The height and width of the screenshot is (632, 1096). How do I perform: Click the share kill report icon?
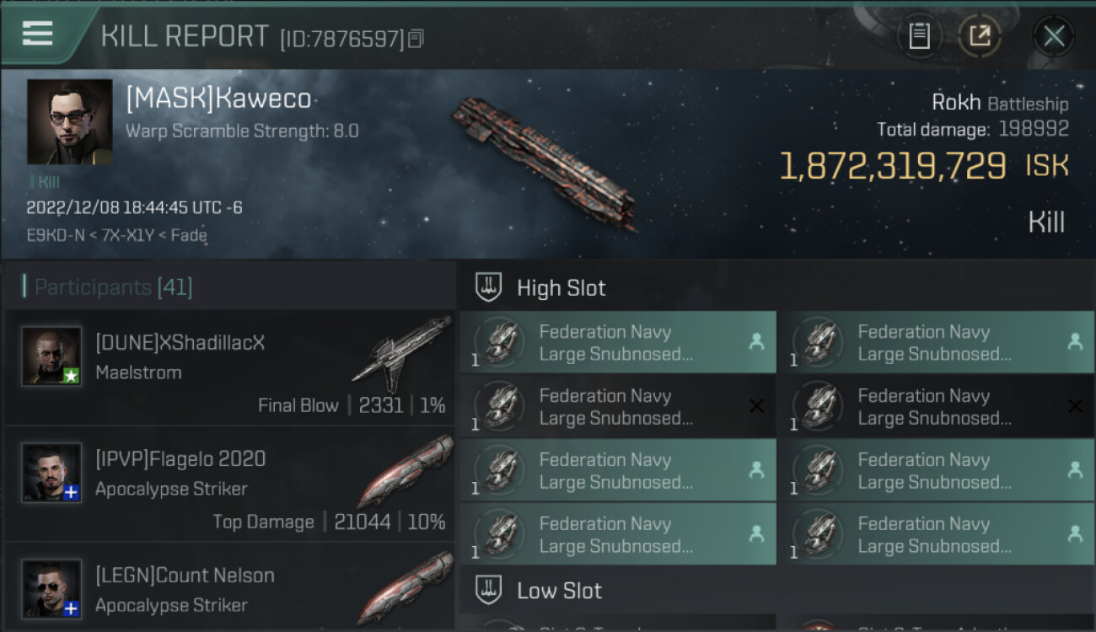point(980,36)
